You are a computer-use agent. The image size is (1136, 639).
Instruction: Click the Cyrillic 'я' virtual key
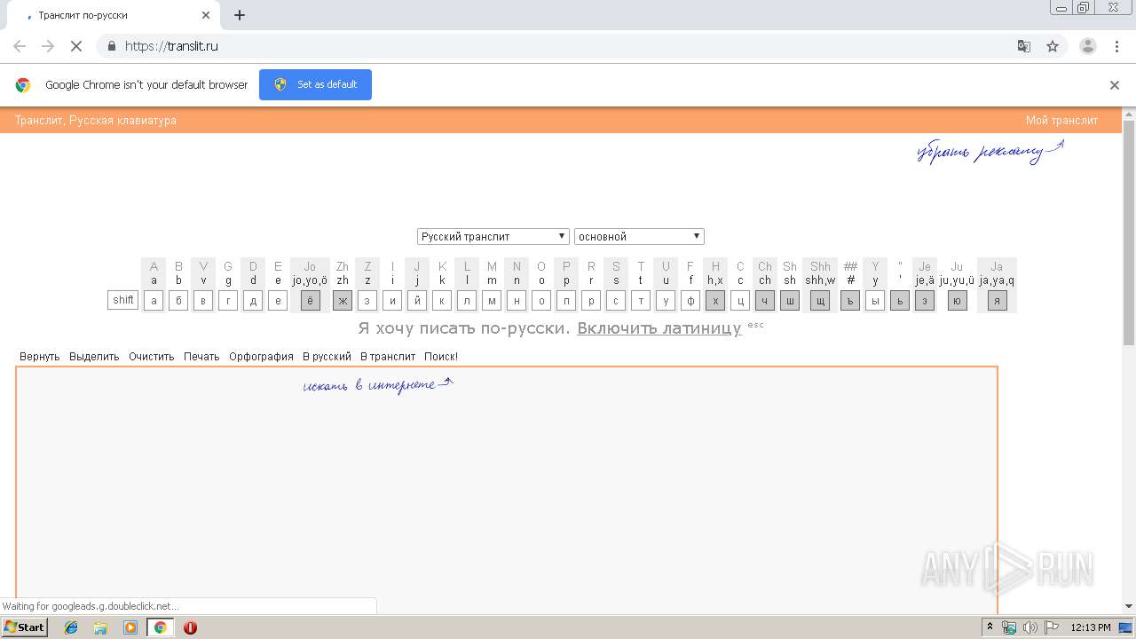(997, 300)
